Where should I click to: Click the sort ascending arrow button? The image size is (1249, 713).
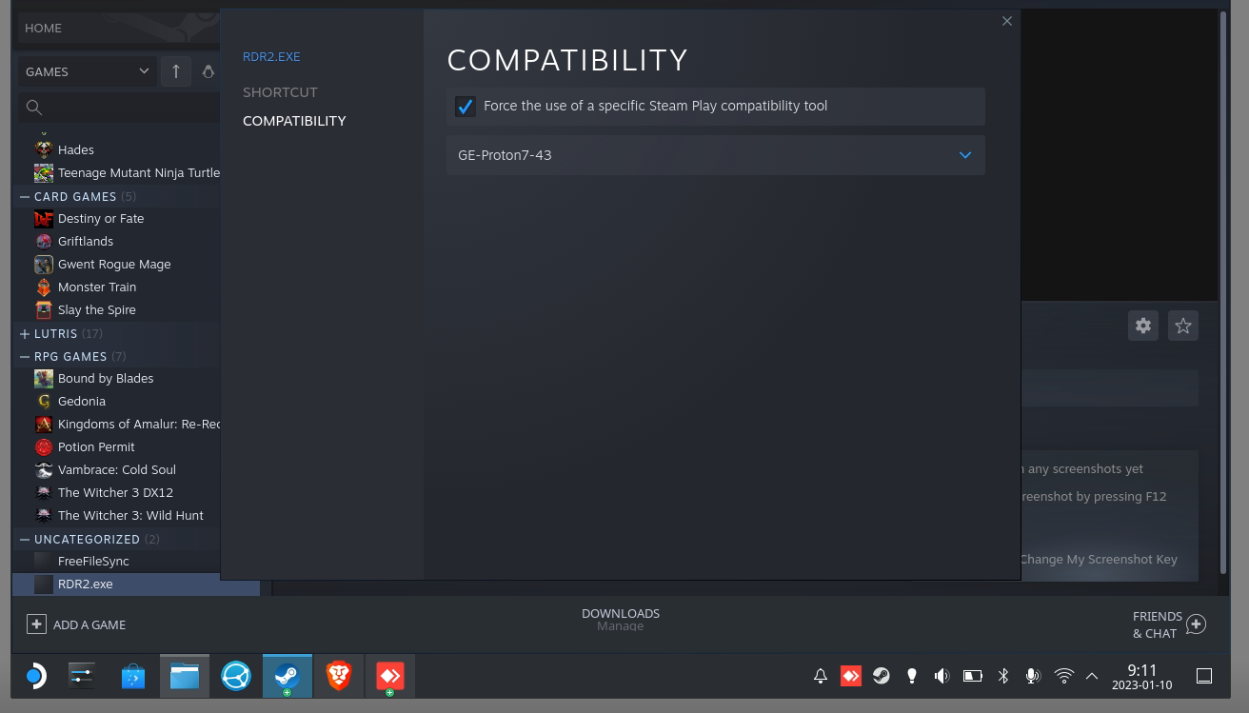click(176, 71)
